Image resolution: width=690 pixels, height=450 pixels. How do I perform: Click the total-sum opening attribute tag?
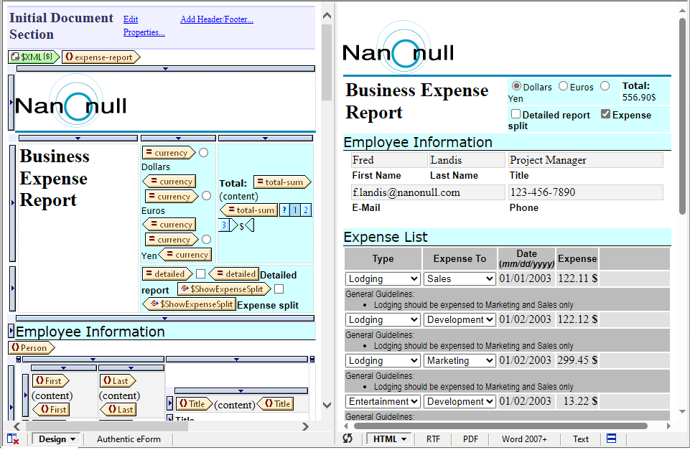point(281,182)
